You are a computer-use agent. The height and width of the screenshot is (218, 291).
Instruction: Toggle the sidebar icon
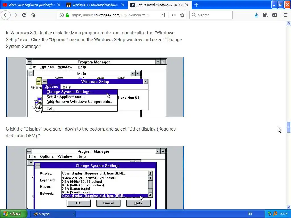click(x=275, y=15)
